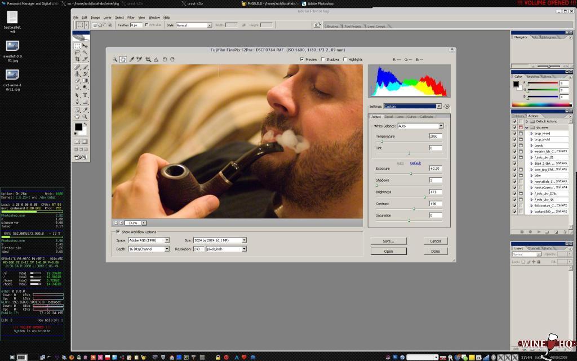Select the Horizontal Type tool in toolbox
Image resolution: width=577 pixels, height=361 pixels.
point(85,95)
